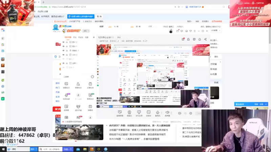This screenshot has height=152, width=271.
Task: Open the streamer avatar in the app title bar
Action: pos(171,31)
